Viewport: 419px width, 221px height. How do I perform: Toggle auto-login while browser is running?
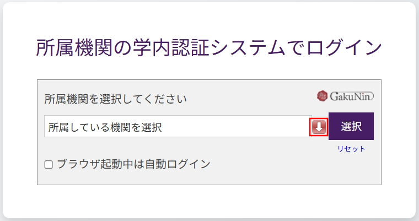pos(49,164)
